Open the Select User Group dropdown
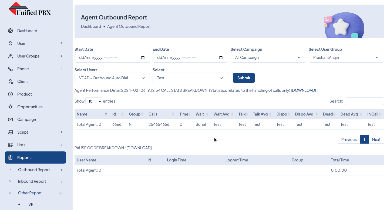This screenshot has height=210, width=387. 346,57
